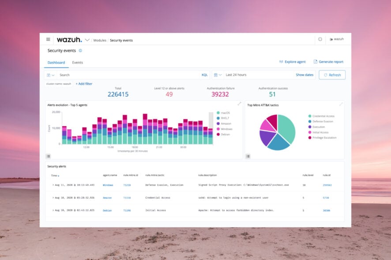Expand the Windows alert row from Aug 11
The width and height of the screenshot is (391, 260).
(x=53, y=185)
